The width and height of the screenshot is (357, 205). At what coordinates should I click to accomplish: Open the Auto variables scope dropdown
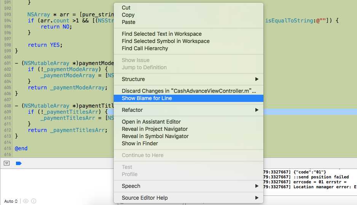click(11, 201)
